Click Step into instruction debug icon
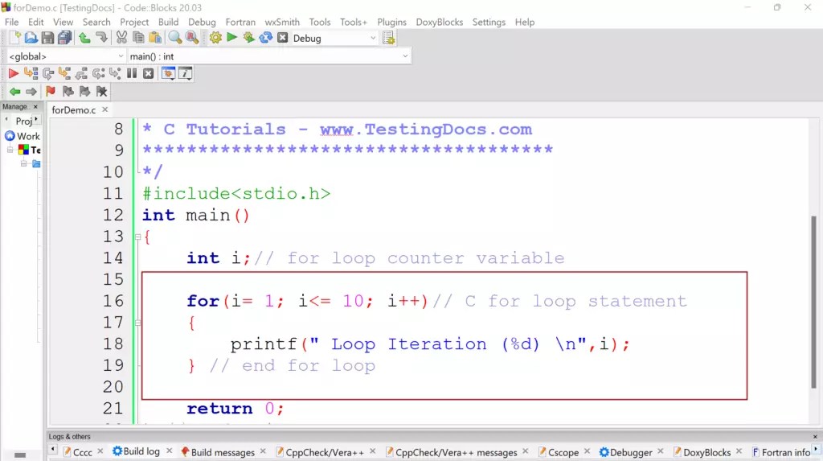This screenshot has height=461, width=823. click(x=115, y=73)
